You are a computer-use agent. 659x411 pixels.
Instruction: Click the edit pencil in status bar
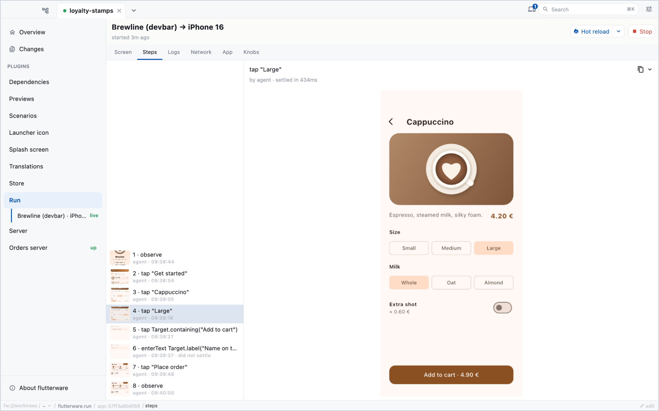click(x=647, y=406)
